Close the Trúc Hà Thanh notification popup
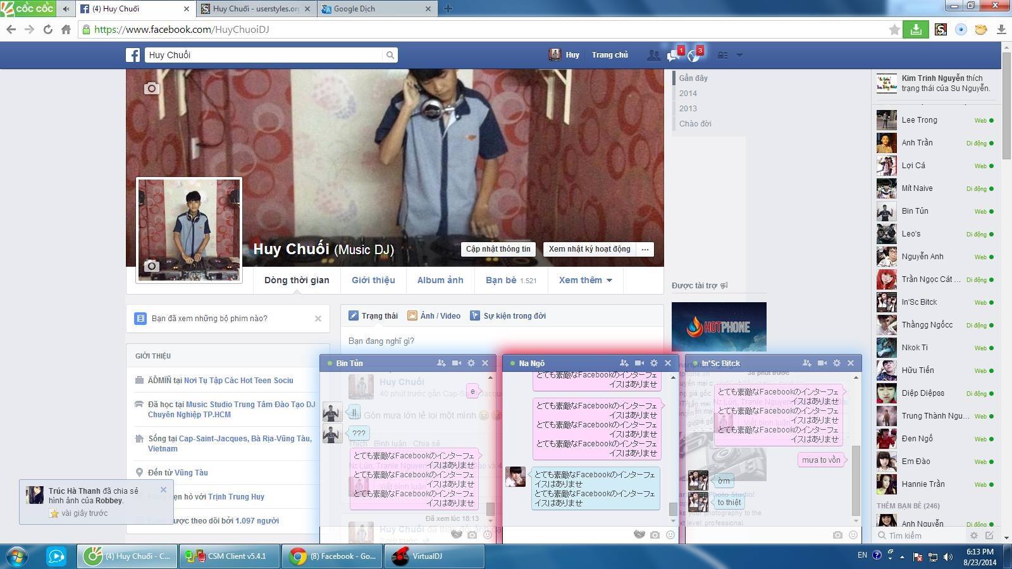The image size is (1012, 569). 163,489
